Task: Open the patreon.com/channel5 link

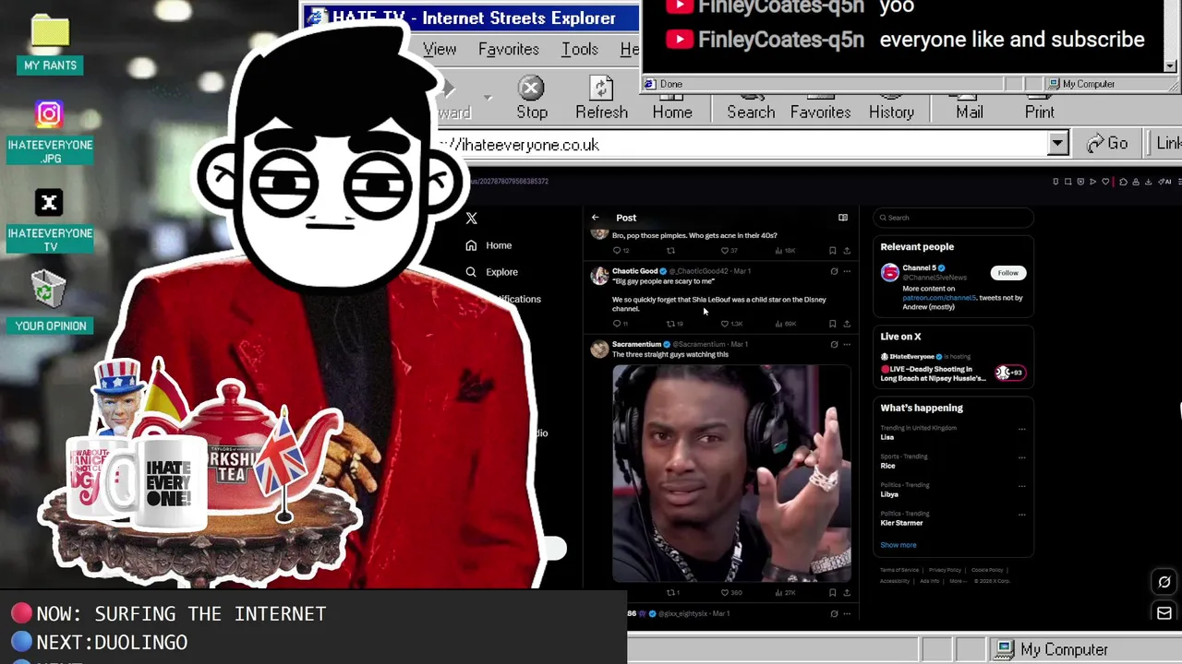Action: 939,298
